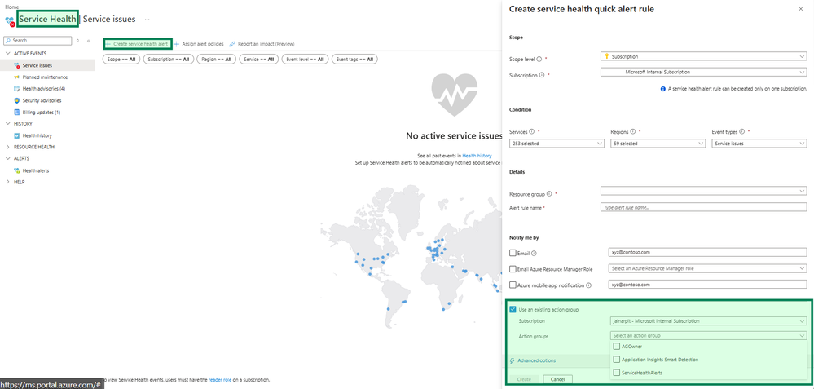Open the action group Subscription dropdown
814x389 pixels.
(707, 321)
